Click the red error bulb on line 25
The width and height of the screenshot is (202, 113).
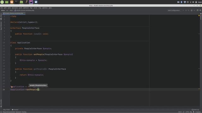click(12, 87)
